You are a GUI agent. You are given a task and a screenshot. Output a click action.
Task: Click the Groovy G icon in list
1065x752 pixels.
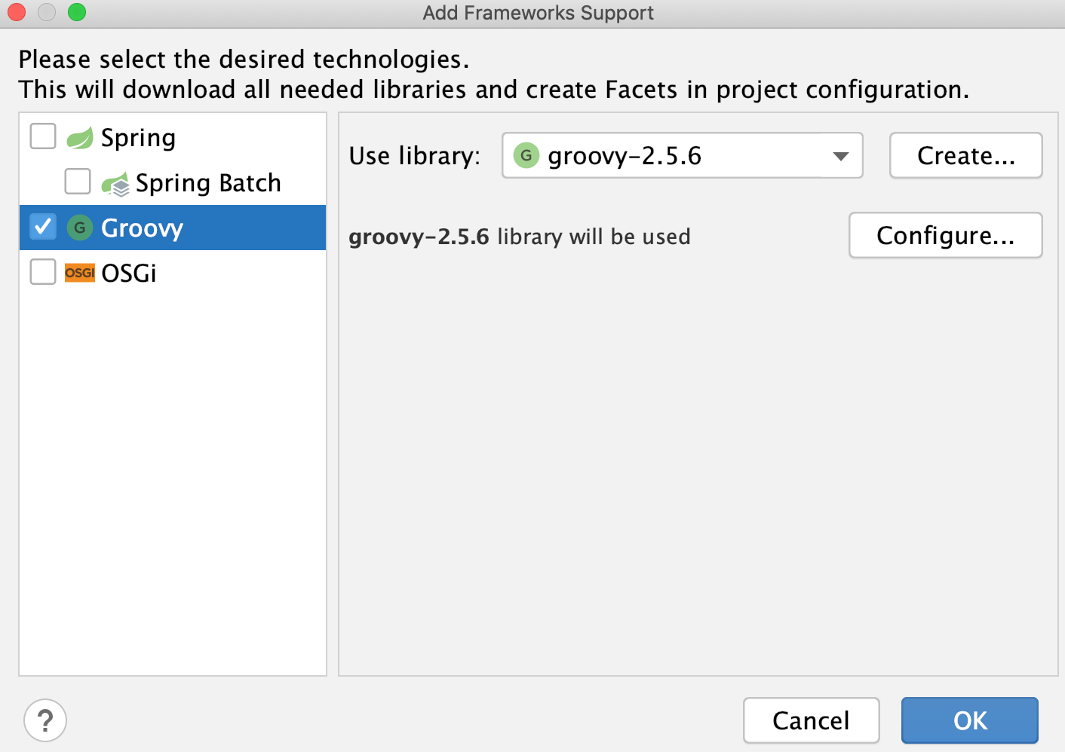click(80, 228)
